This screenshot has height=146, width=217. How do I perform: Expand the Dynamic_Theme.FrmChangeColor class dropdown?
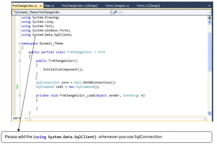click(110, 12)
